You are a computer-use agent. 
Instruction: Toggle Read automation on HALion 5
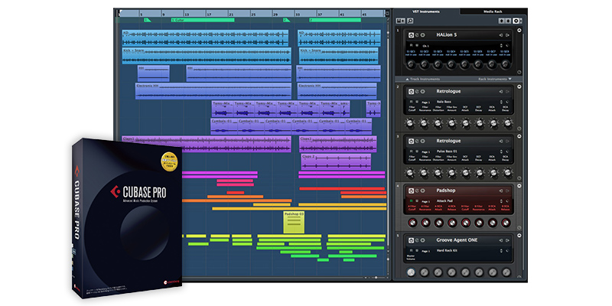coord(411,45)
